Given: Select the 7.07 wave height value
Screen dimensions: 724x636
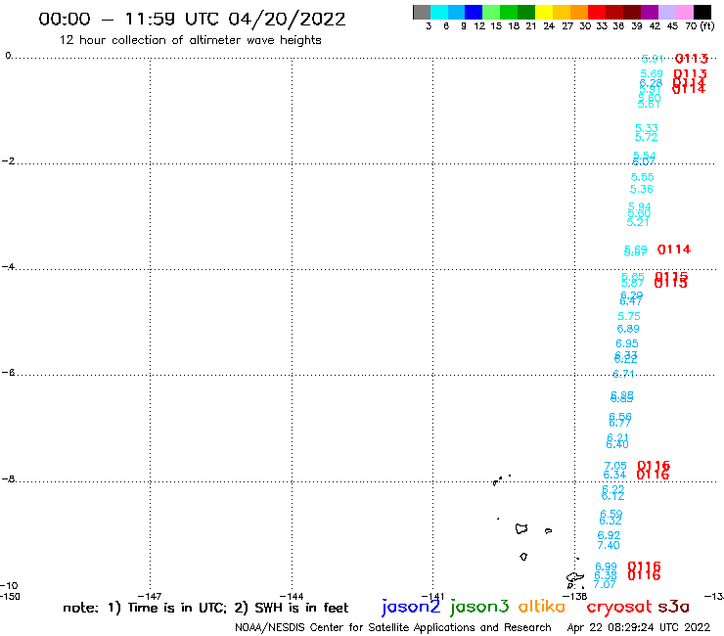Looking at the screenshot, I should tap(605, 585).
